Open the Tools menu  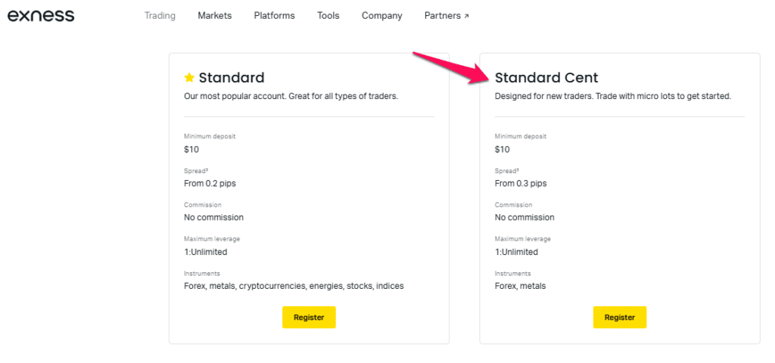coord(328,16)
